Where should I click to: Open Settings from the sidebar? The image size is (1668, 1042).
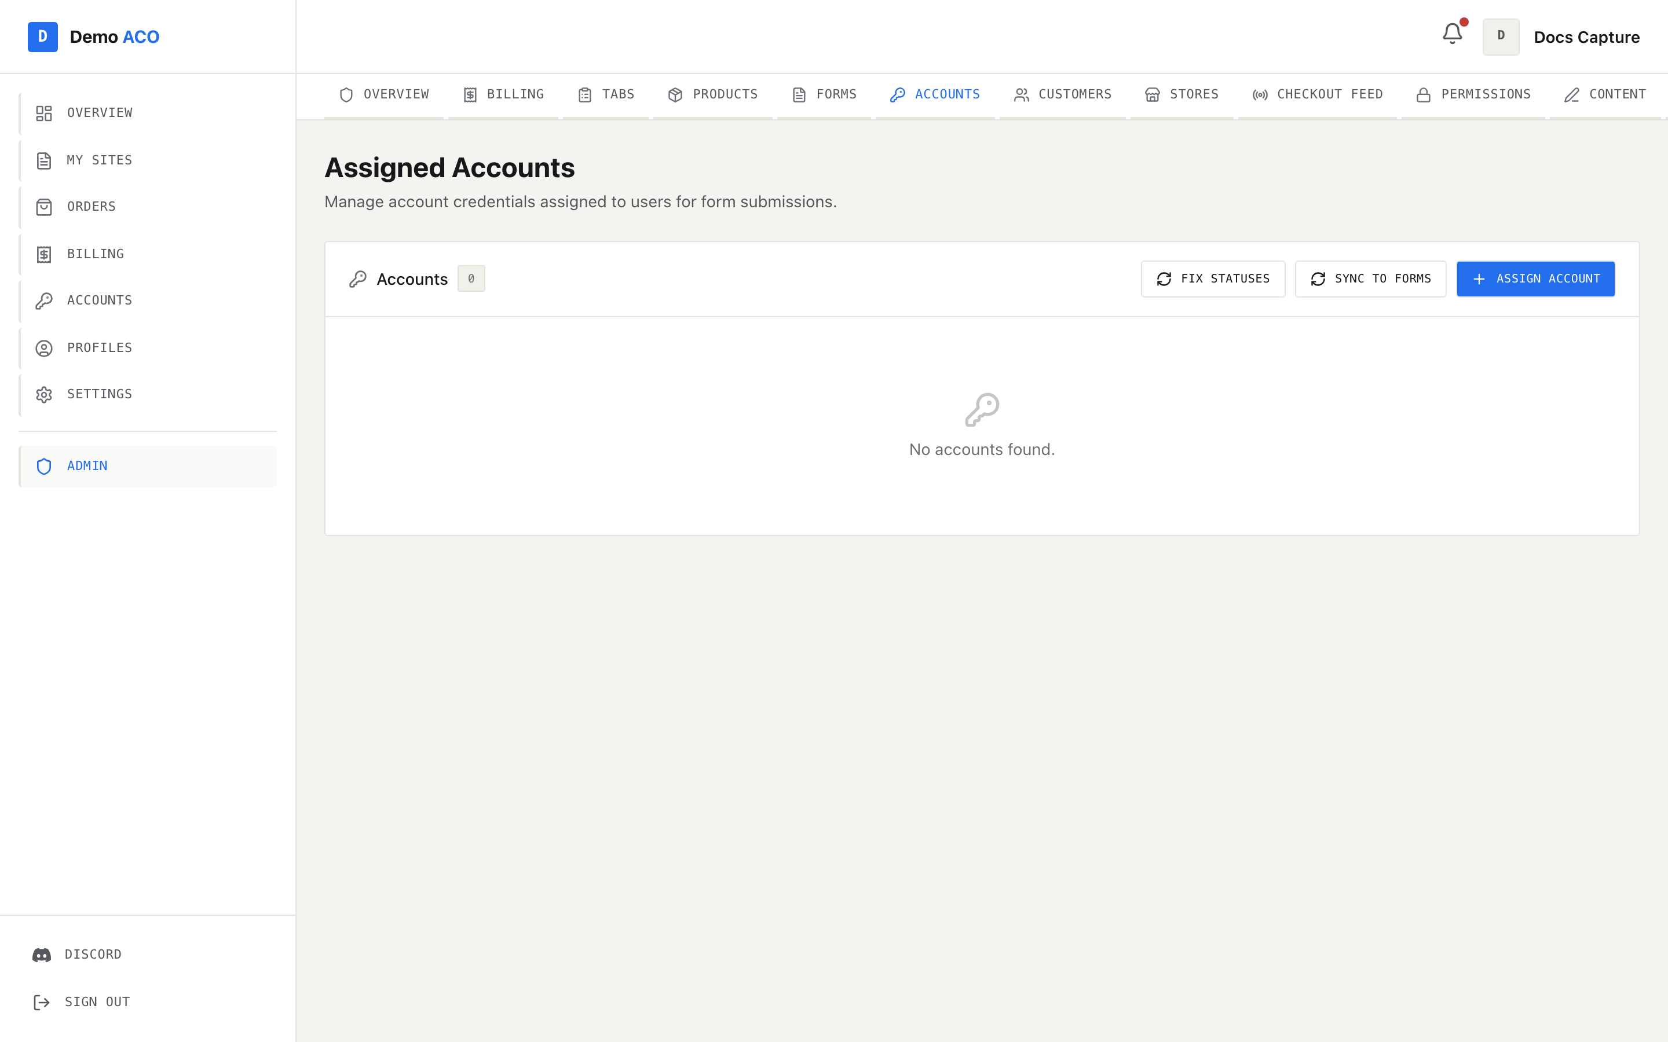click(x=148, y=394)
